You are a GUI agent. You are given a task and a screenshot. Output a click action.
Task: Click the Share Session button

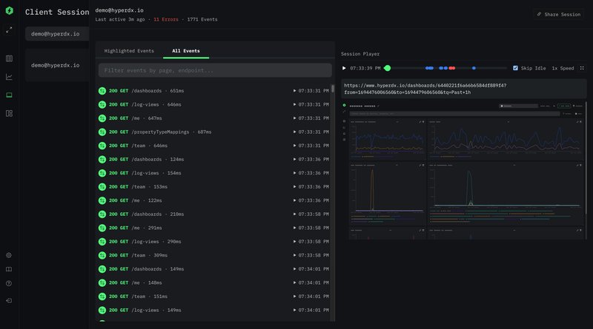click(559, 14)
